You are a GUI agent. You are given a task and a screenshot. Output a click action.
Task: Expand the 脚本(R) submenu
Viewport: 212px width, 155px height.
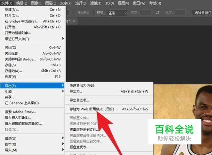[33, 144]
